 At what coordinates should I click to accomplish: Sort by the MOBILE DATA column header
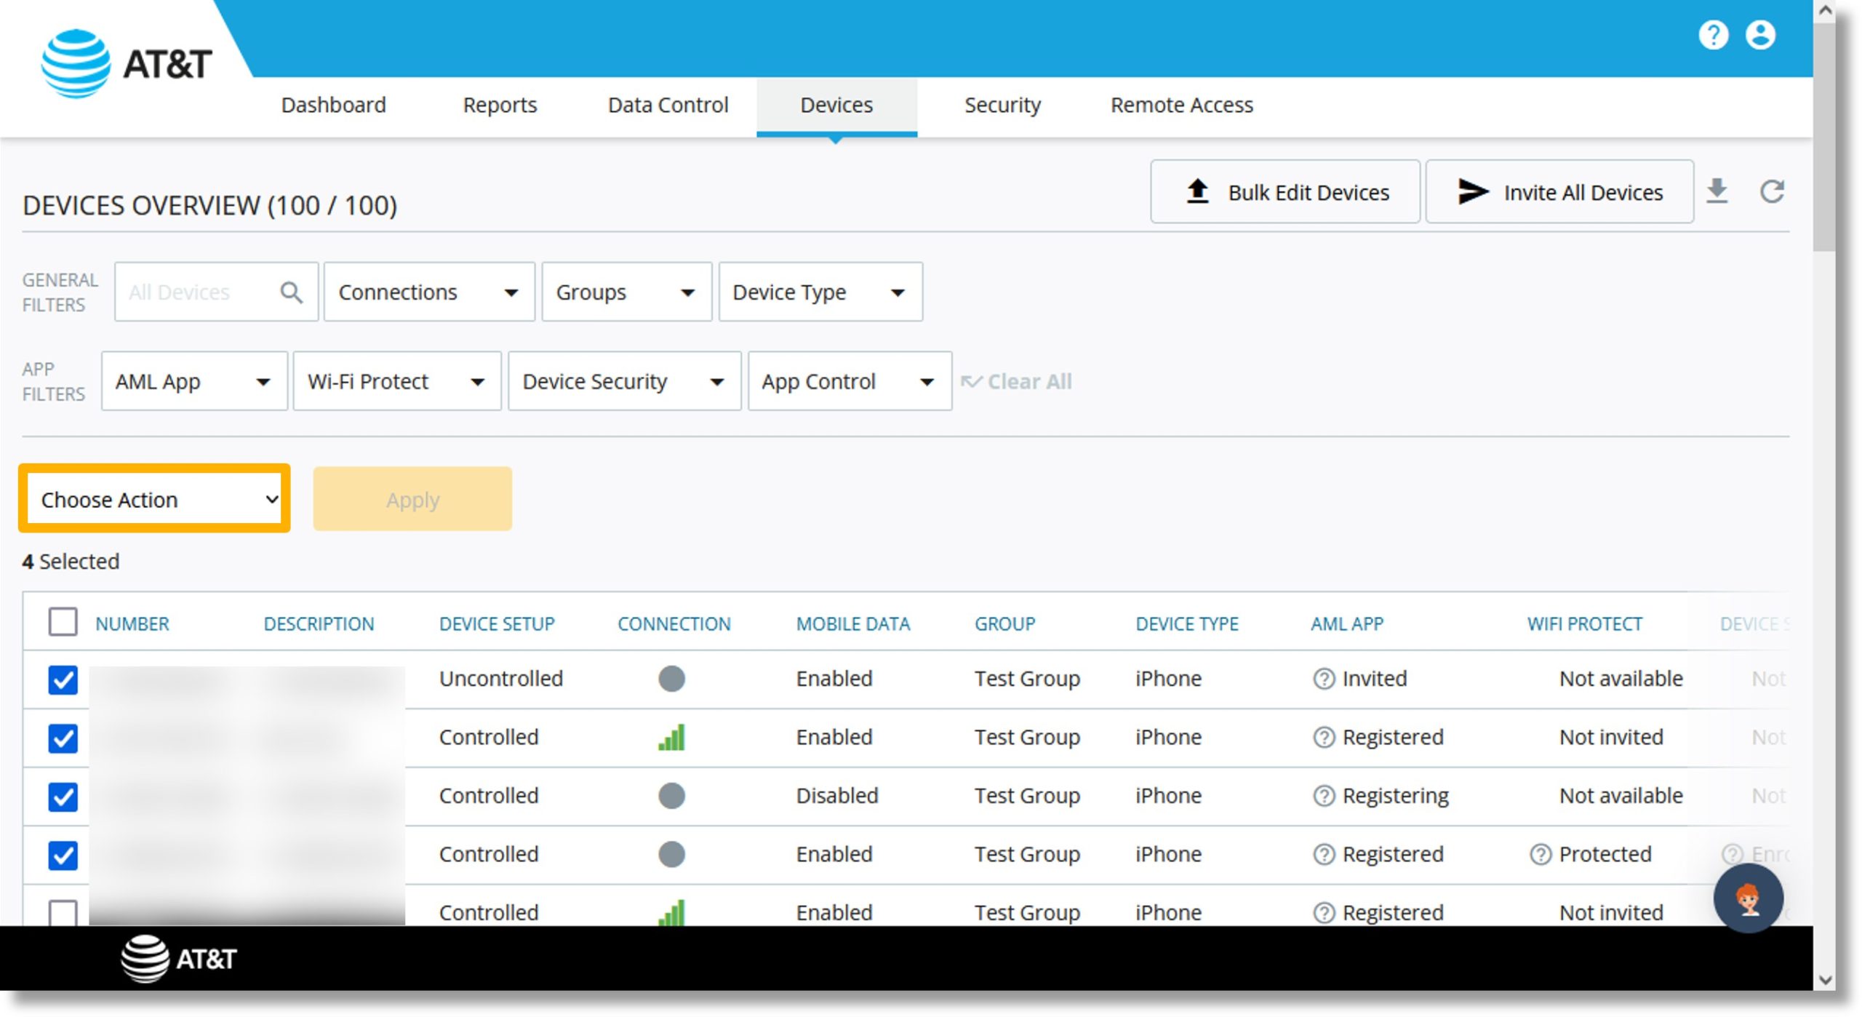point(852,623)
